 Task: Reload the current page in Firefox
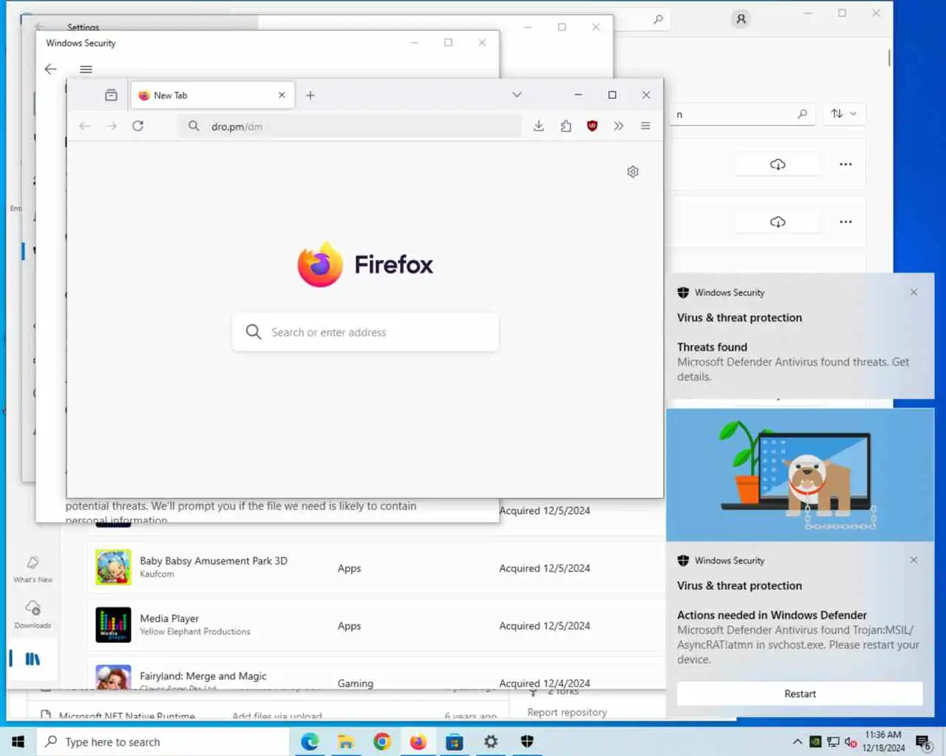(x=137, y=126)
